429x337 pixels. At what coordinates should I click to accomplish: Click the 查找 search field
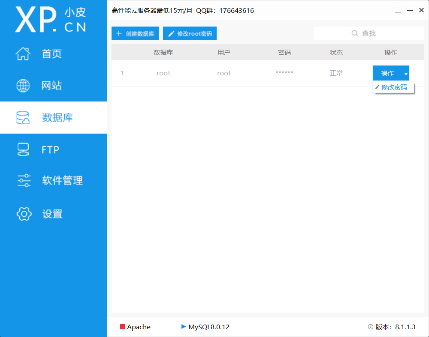(x=369, y=33)
